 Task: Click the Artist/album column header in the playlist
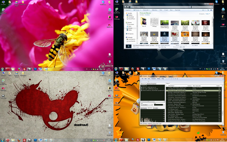coord(171,86)
